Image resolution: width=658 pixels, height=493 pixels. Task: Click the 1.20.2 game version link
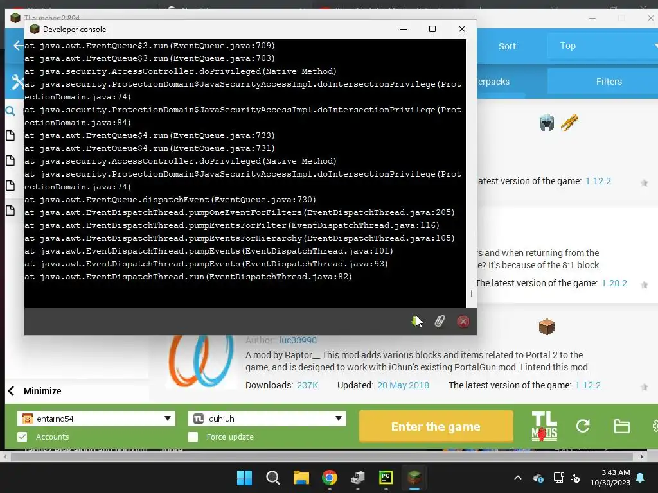pyautogui.click(x=614, y=283)
